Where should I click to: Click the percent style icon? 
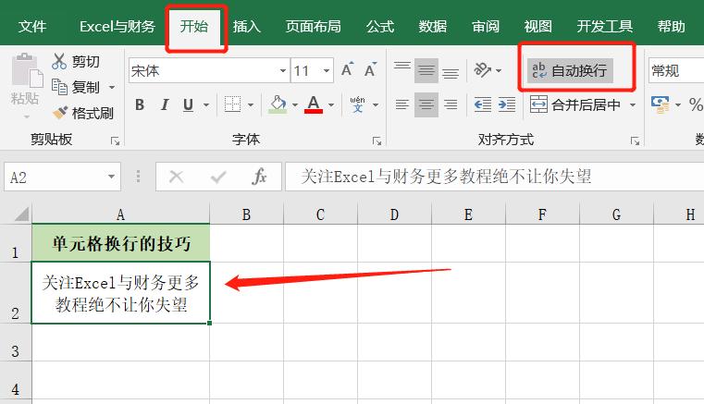click(696, 105)
